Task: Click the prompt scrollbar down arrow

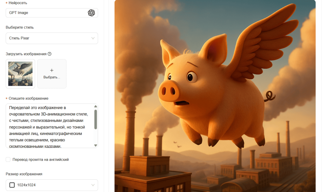Action: (x=96, y=145)
